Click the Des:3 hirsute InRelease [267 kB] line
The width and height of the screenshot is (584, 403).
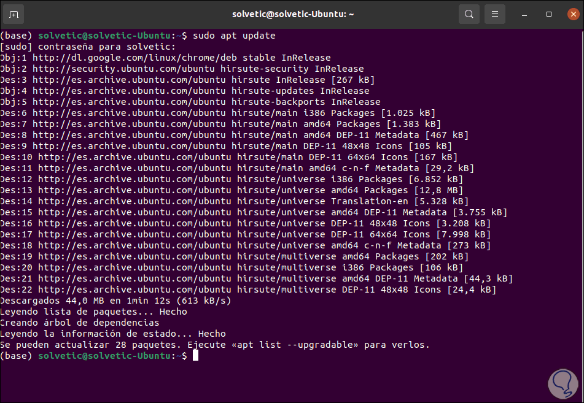click(x=187, y=80)
